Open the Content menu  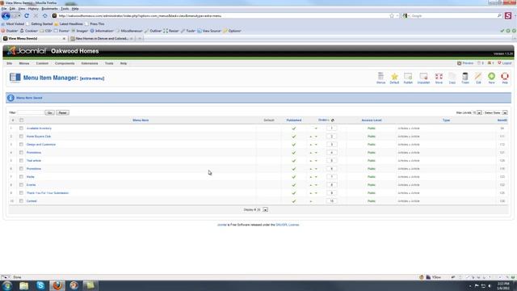point(42,63)
